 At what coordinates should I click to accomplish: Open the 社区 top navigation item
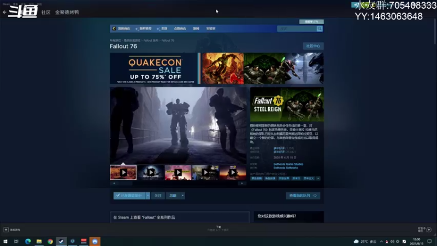pyautogui.click(x=46, y=12)
